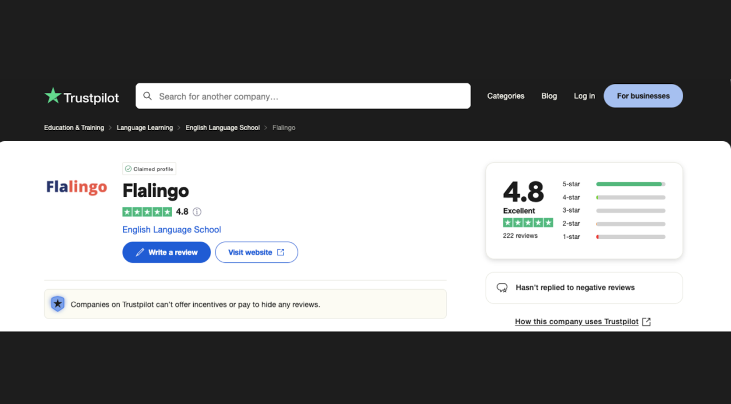Click the incentives notice text
Viewport: 731px width, 404px height.
click(195, 304)
